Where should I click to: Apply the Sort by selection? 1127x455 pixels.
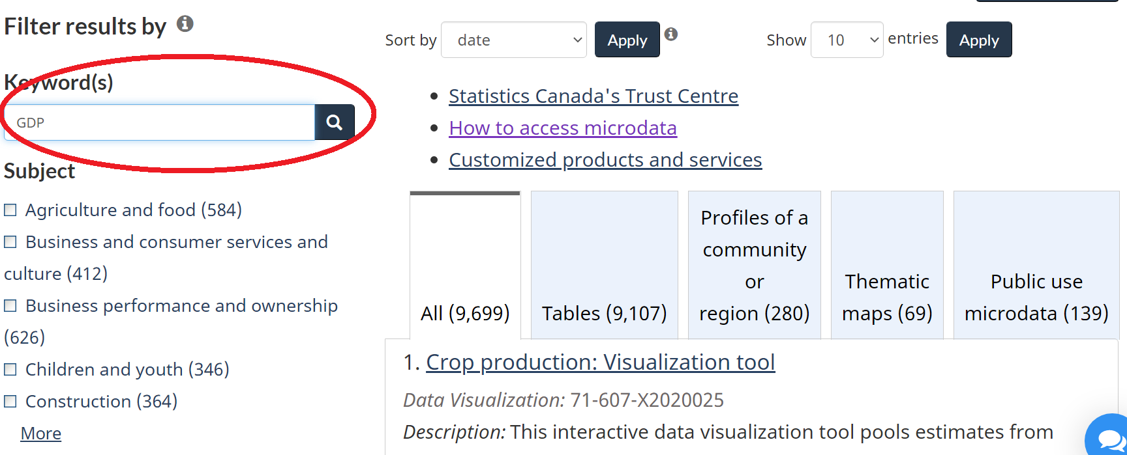click(x=627, y=40)
